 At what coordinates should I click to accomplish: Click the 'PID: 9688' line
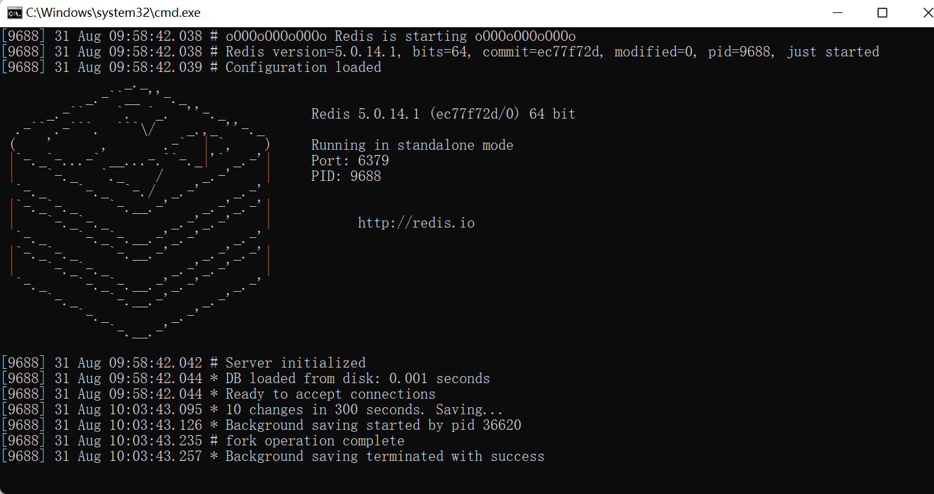pos(346,176)
